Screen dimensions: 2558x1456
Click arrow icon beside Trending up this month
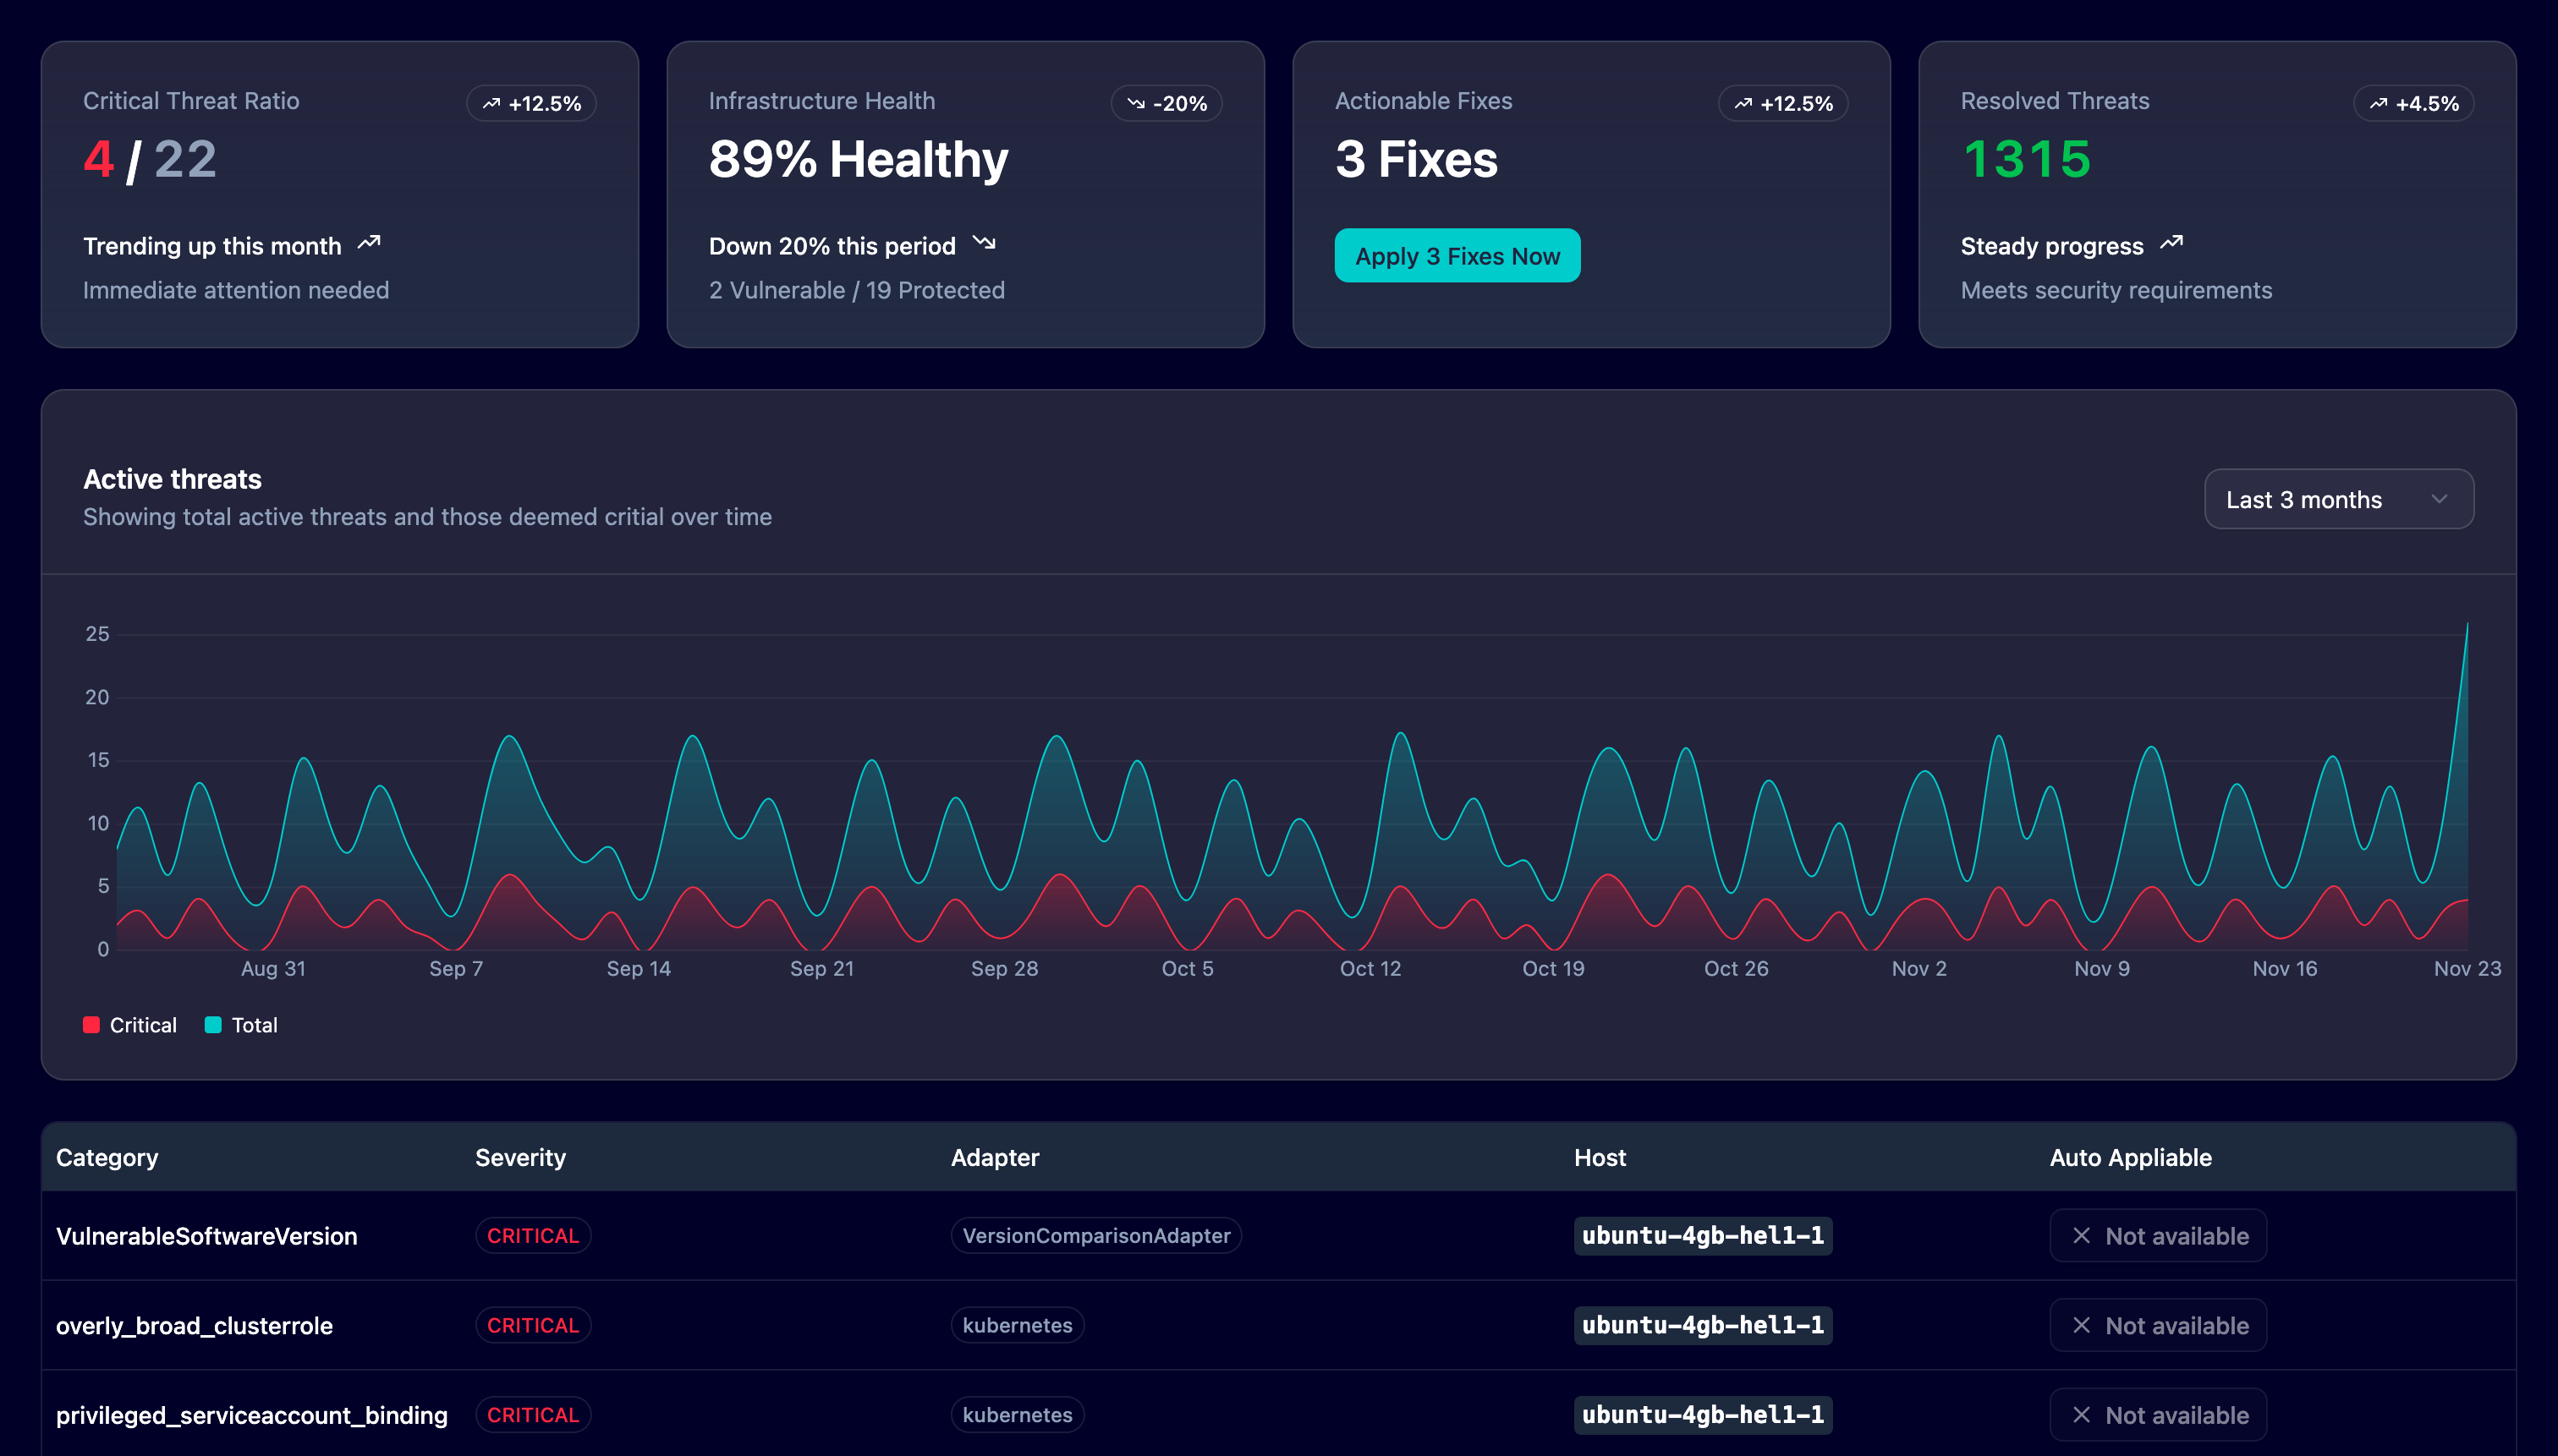[369, 243]
